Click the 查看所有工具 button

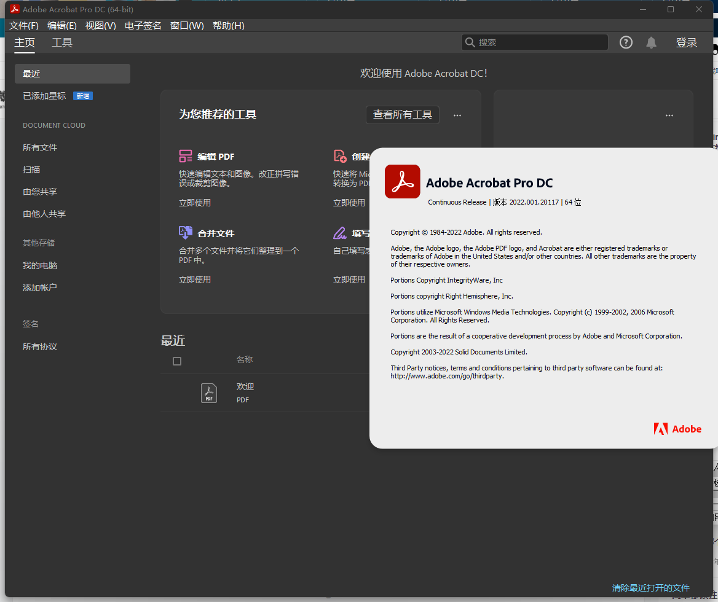[x=402, y=115]
